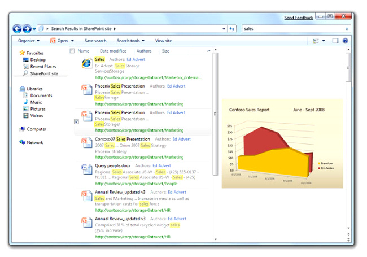Expand breadcrumb arrow after SharePoint site
367x257 pixels.
pyautogui.click(x=115, y=29)
